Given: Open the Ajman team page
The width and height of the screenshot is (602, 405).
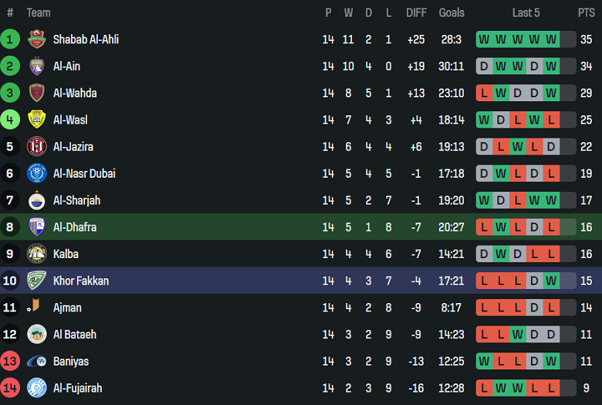Looking at the screenshot, I should [x=68, y=308].
